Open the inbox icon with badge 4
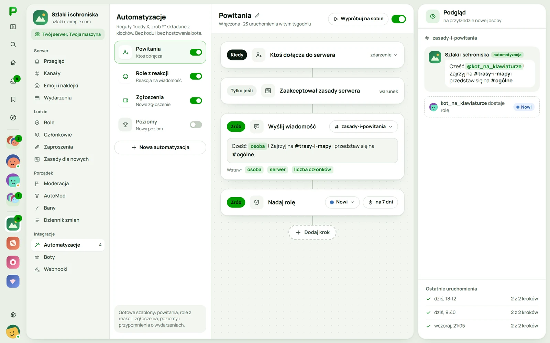Viewport: 550px width, 343px height. pos(14,81)
